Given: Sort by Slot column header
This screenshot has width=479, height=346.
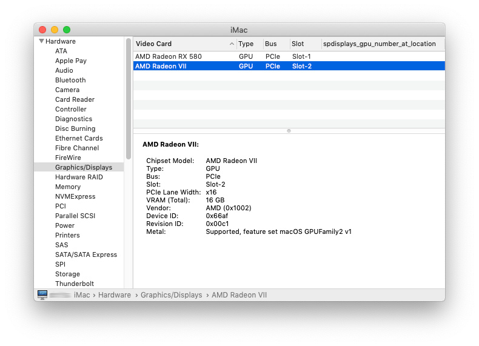Looking at the screenshot, I should tap(305, 44).
